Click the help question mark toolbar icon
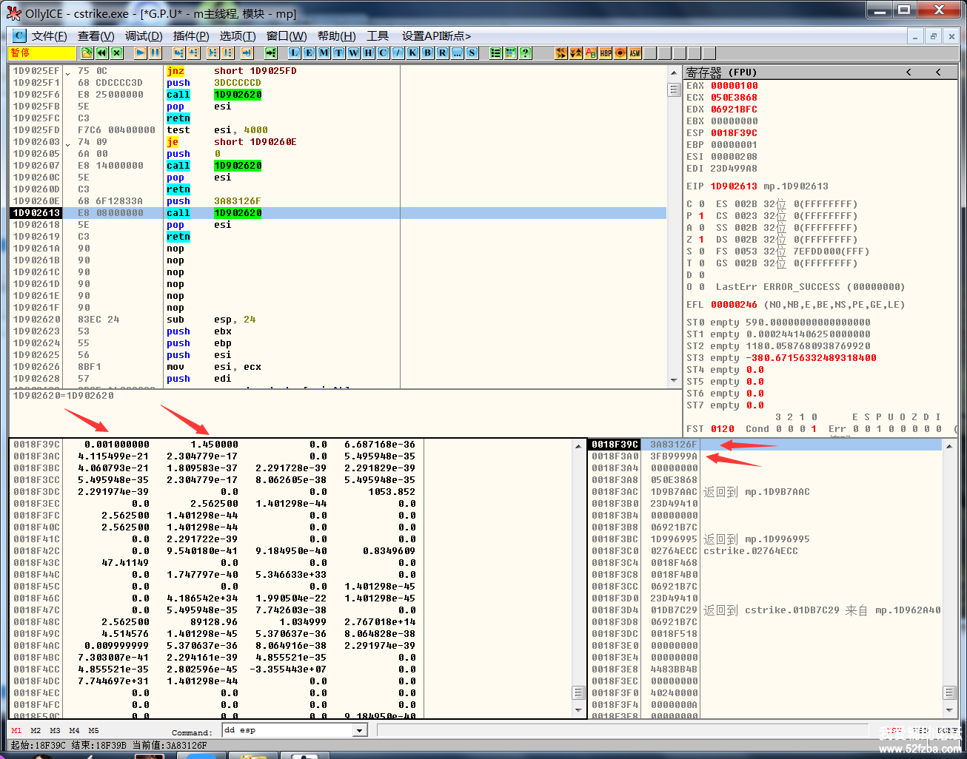Image resolution: width=967 pixels, height=759 pixels. 525,53
